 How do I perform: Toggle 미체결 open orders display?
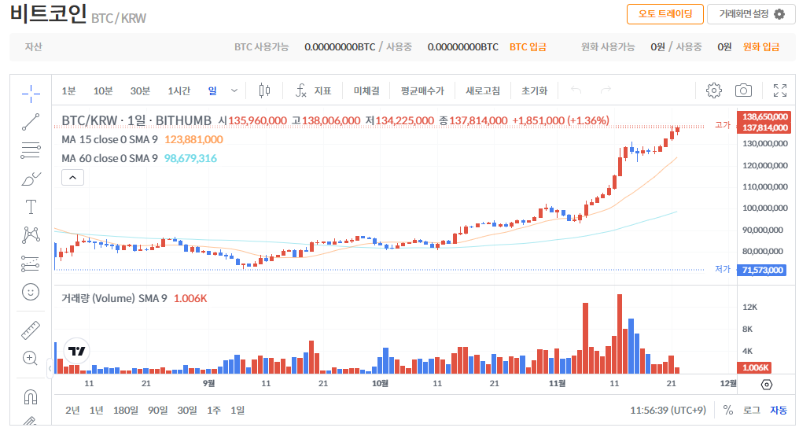click(366, 91)
